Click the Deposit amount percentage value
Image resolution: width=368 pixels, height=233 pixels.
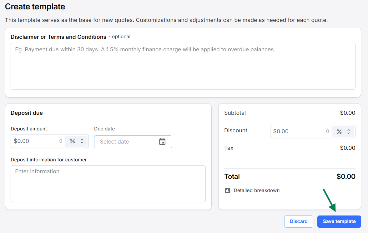(x=61, y=141)
